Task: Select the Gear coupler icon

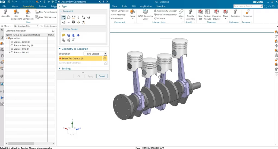Action: [64, 40]
